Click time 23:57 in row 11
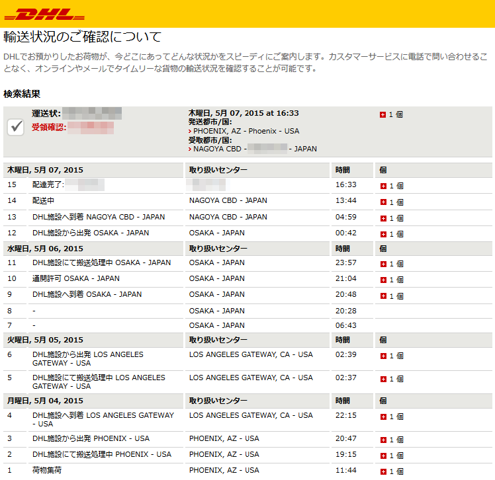Image resolution: width=495 pixels, height=480 pixels. 345,262
